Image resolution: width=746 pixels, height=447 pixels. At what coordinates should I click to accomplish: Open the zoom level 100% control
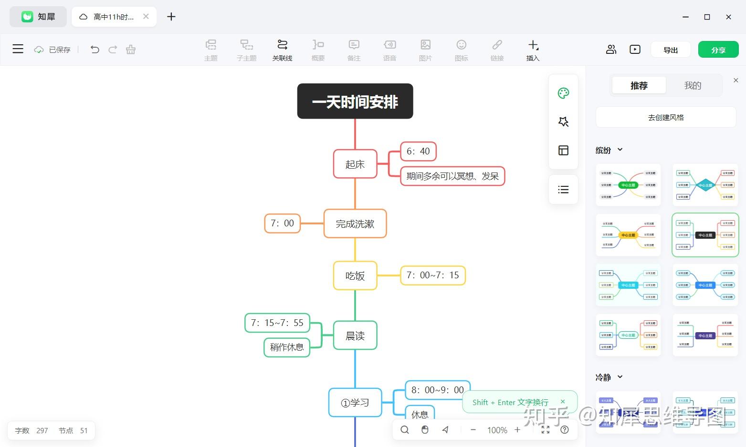click(x=496, y=429)
